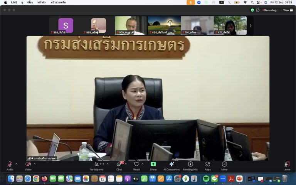
Task: Unmute microphone with the Audio button
Action: [10, 165]
